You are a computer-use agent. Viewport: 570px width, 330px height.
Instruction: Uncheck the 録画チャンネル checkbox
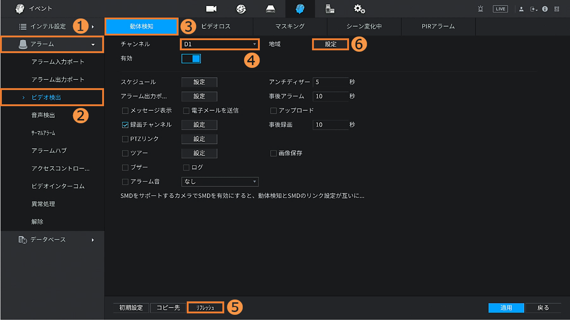[125, 125]
